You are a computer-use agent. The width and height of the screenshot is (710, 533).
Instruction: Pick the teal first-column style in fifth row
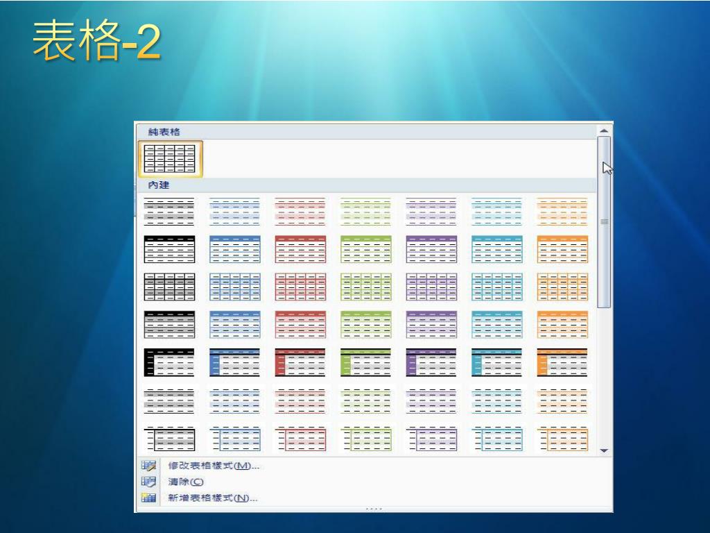coord(496,362)
